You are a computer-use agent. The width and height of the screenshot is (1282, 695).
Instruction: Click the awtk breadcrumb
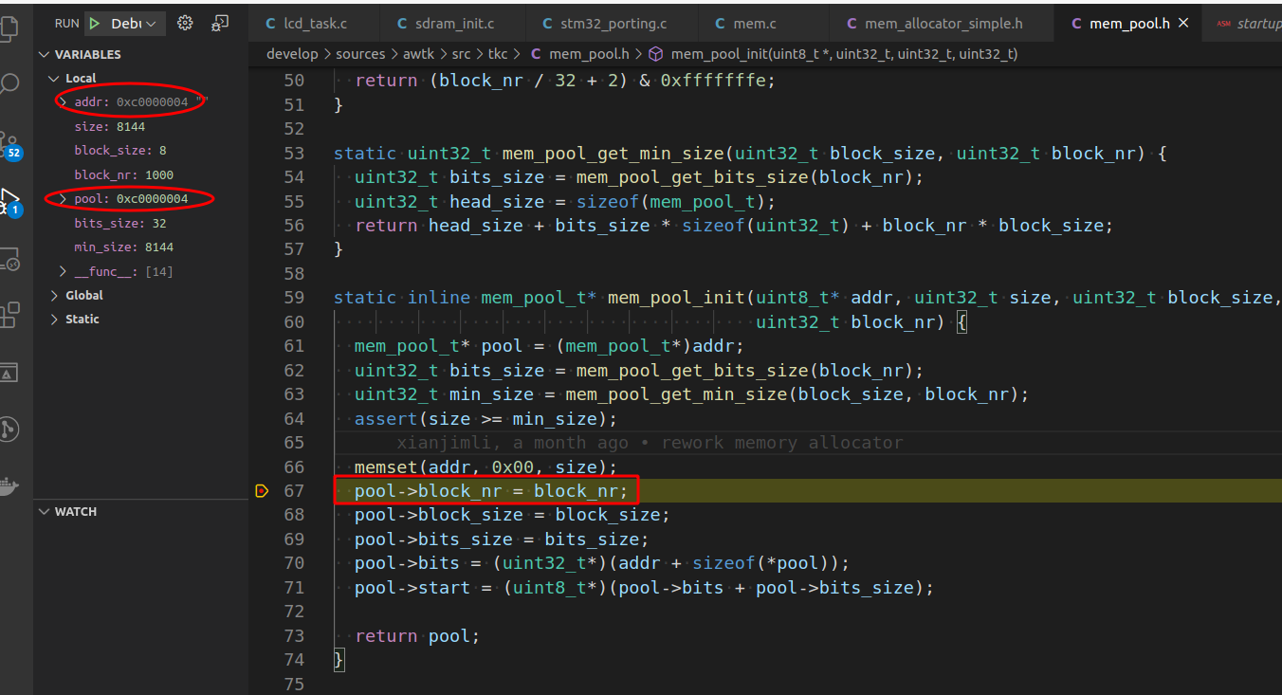(417, 54)
